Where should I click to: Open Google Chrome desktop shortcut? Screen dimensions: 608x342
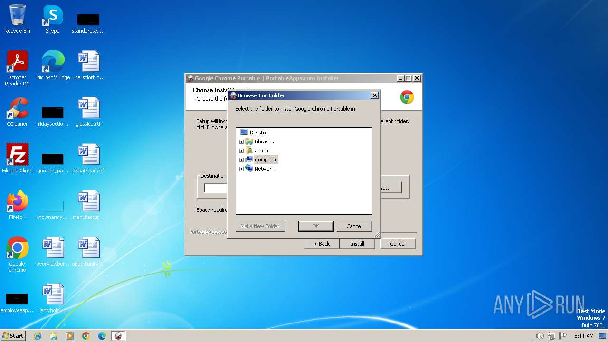17,255
